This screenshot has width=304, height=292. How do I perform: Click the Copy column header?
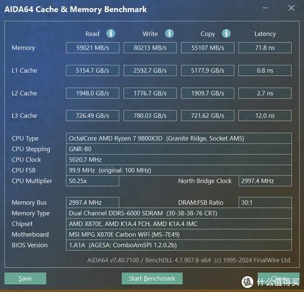(208, 34)
